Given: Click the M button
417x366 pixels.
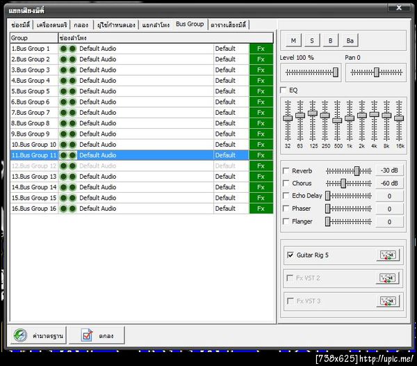Looking at the screenshot, I should (x=293, y=41).
